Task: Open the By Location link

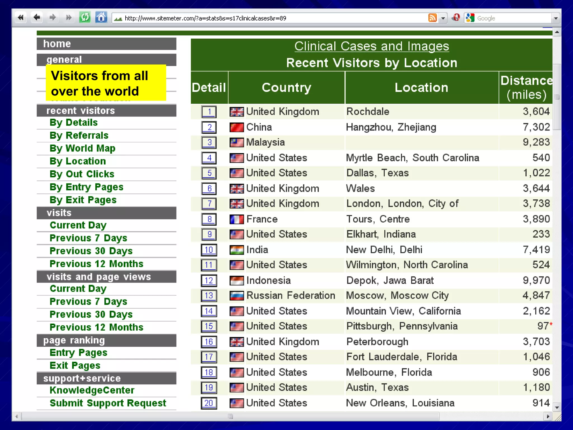Action: 78,161
